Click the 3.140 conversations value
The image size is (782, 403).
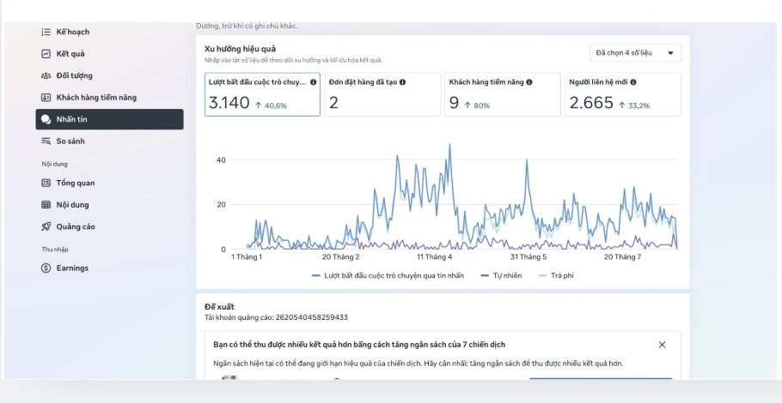click(229, 103)
